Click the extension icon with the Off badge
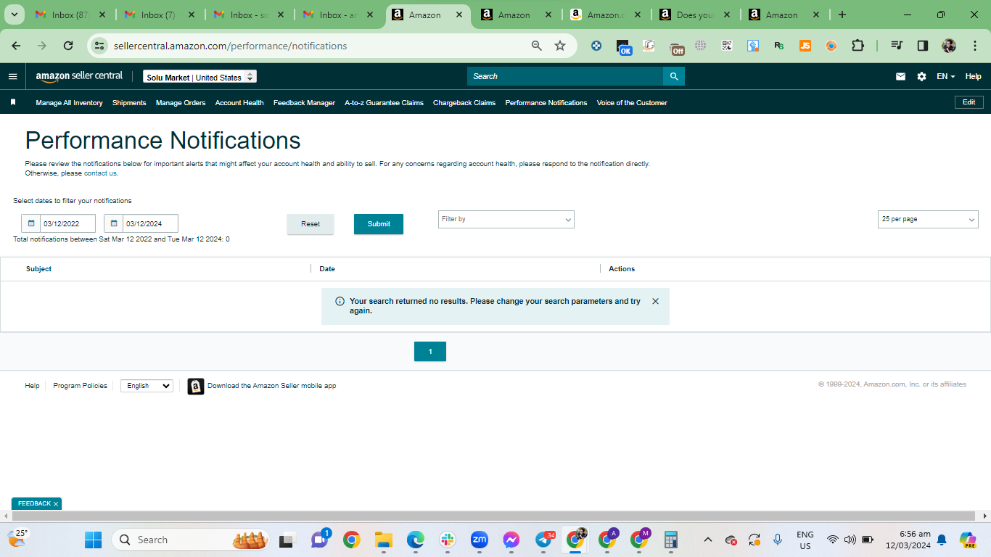 (x=676, y=47)
